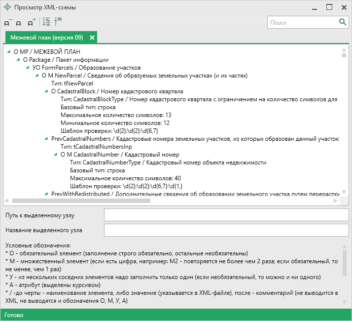
Task: Increase font size with A+ icon
Action: [32, 22]
